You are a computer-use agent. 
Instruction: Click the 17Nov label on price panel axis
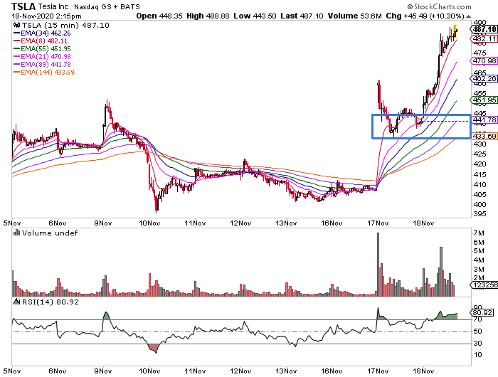pos(378,223)
